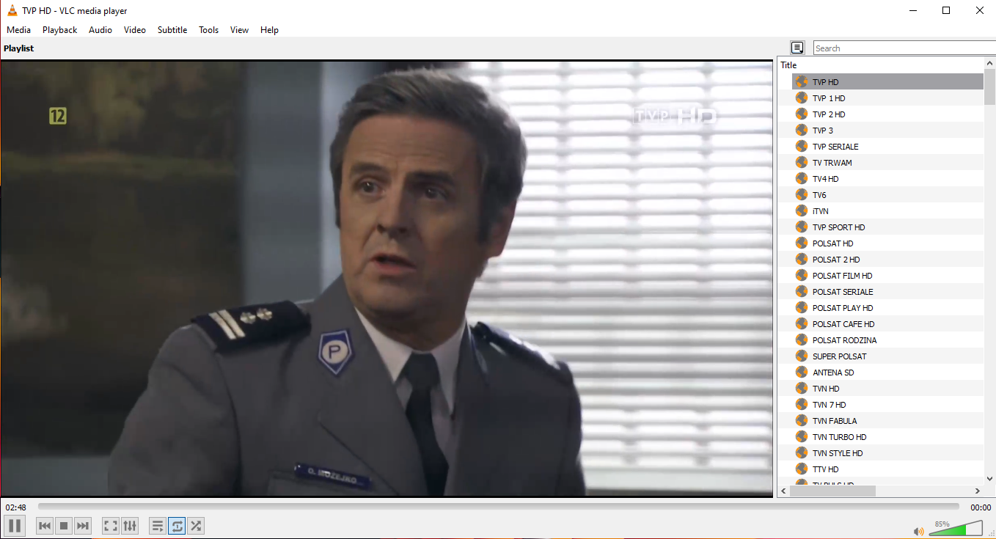The height and width of the screenshot is (539, 996).
Task: Go to previous media in playlist
Action: (x=45, y=526)
